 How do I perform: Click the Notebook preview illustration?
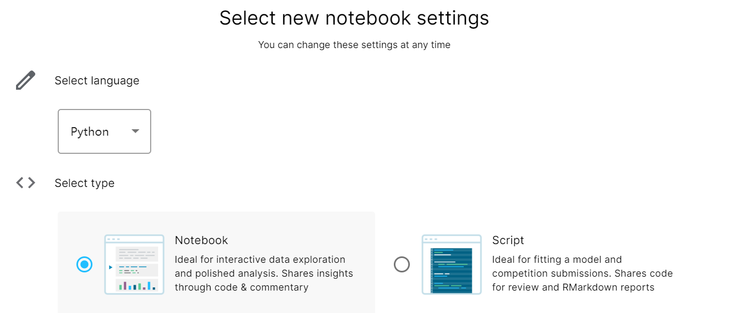[x=134, y=263]
